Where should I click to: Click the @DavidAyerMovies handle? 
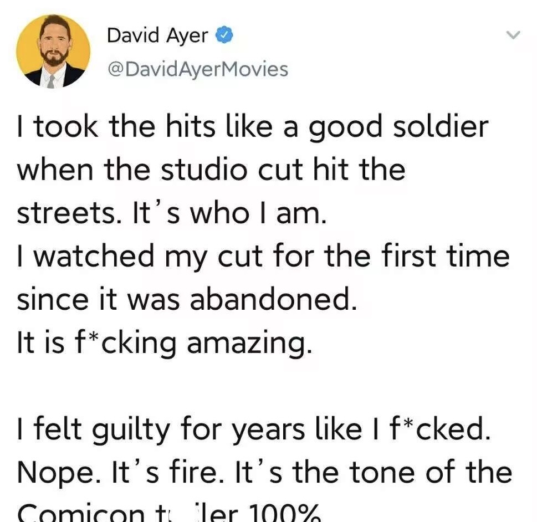[x=197, y=69]
